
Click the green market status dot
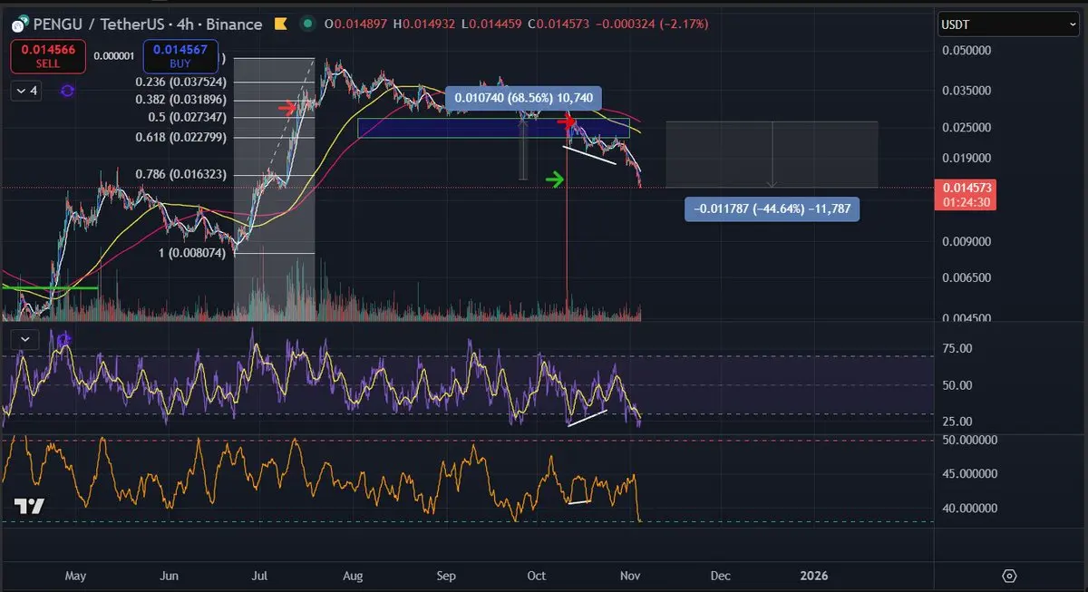(308, 23)
